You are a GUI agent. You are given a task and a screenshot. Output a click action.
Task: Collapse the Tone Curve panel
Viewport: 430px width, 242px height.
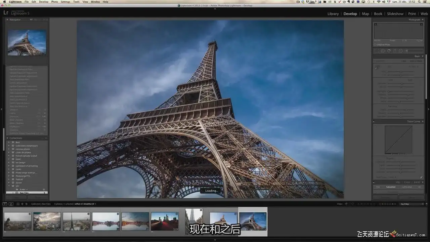423,121
